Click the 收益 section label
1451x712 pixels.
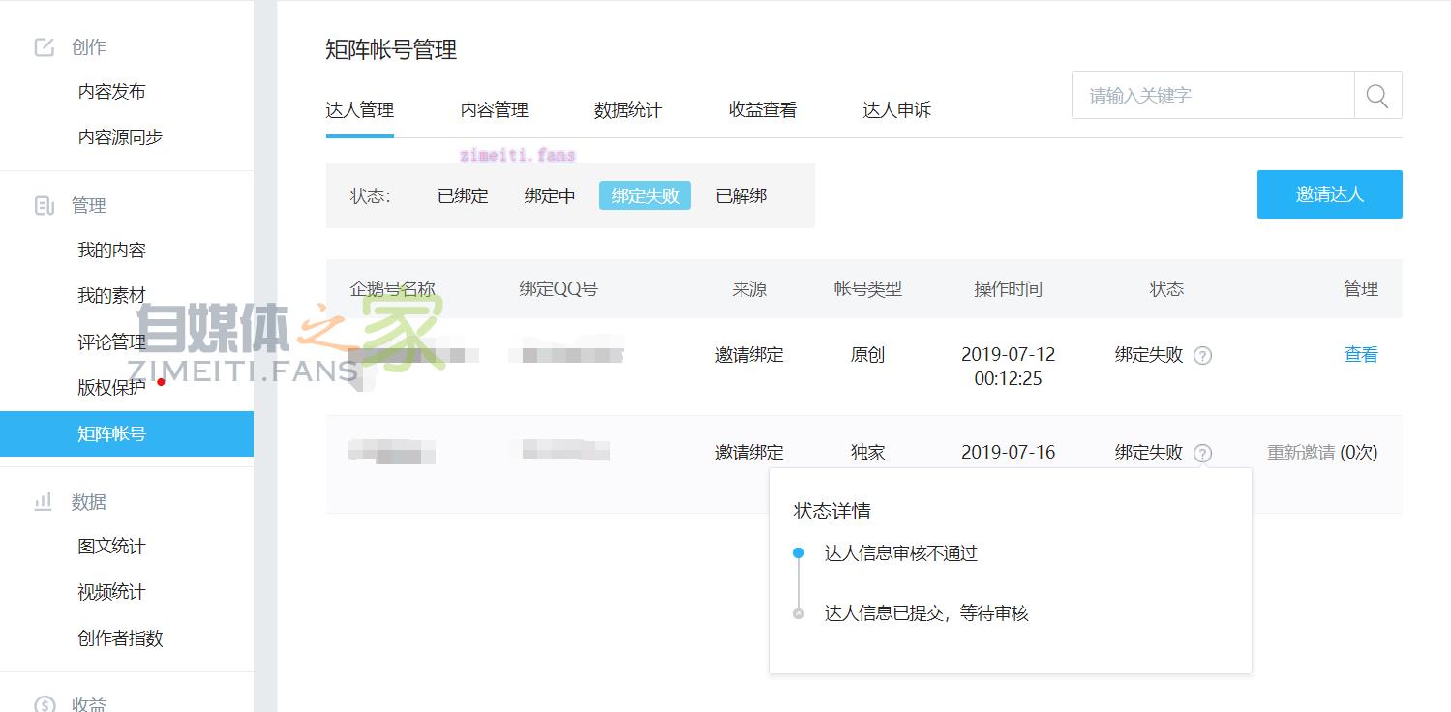[x=89, y=704]
